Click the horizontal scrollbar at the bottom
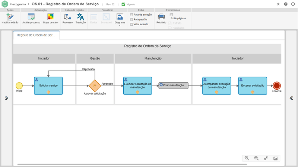 click(x=132, y=164)
